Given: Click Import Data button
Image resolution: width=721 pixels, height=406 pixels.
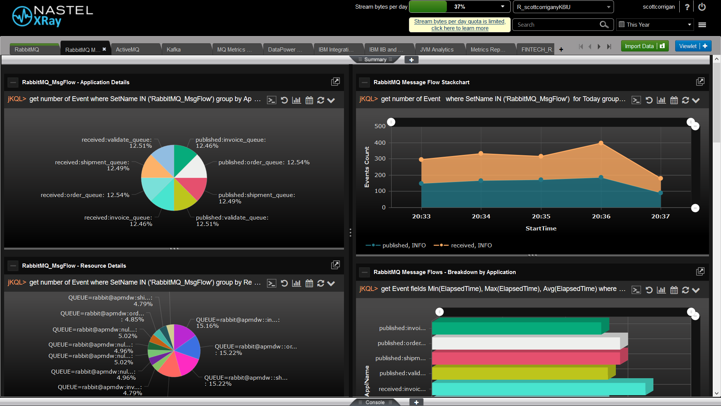Looking at the screenshot, I should click(645, 46).
